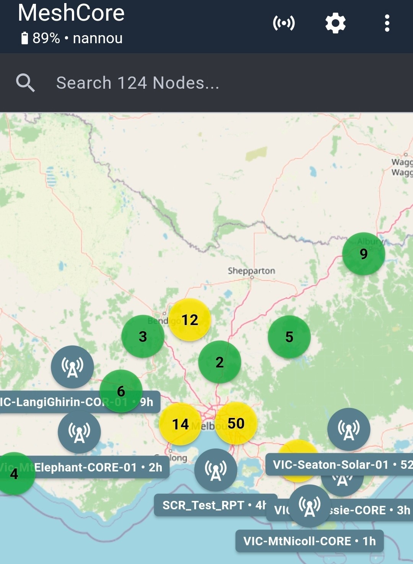Screen dimensions: 413x564
Task: Tap the search magnifier icon
Action: click(x=26, y=83)
